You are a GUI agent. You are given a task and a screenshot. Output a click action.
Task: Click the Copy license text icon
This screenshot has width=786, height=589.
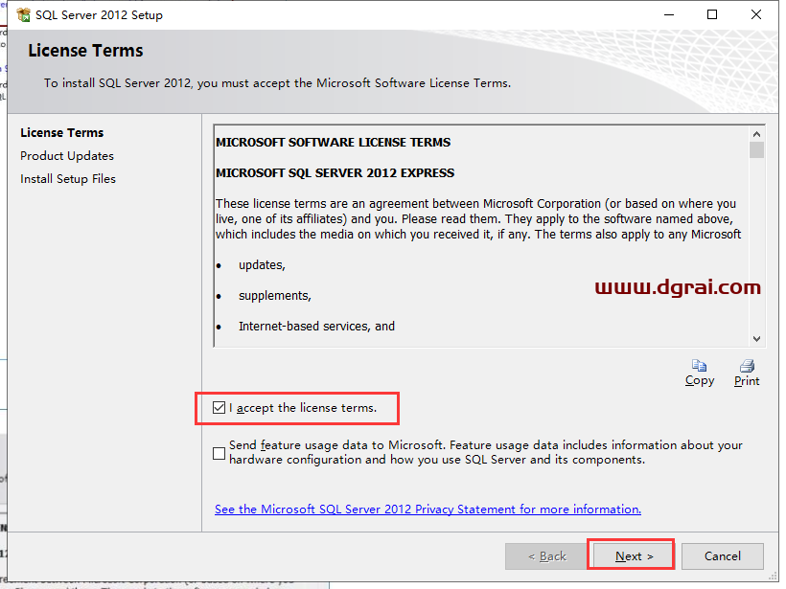pos(700,366)
